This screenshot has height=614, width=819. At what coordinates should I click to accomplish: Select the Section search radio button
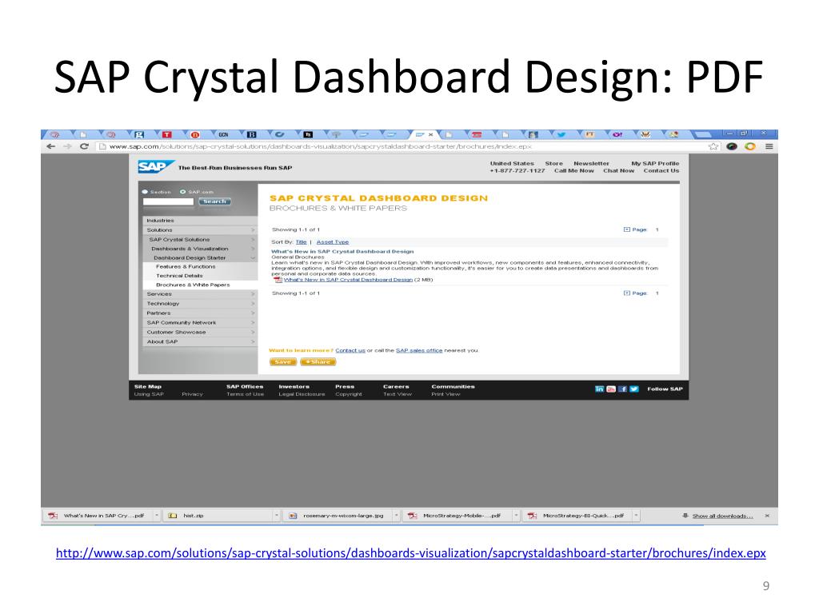146,192
